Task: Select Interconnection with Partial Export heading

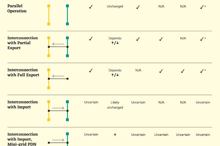Action: pyautogui.click(x=23, y=43)
